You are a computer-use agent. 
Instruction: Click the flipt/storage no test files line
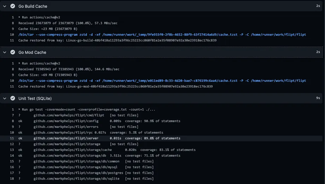tap(78, 144)
